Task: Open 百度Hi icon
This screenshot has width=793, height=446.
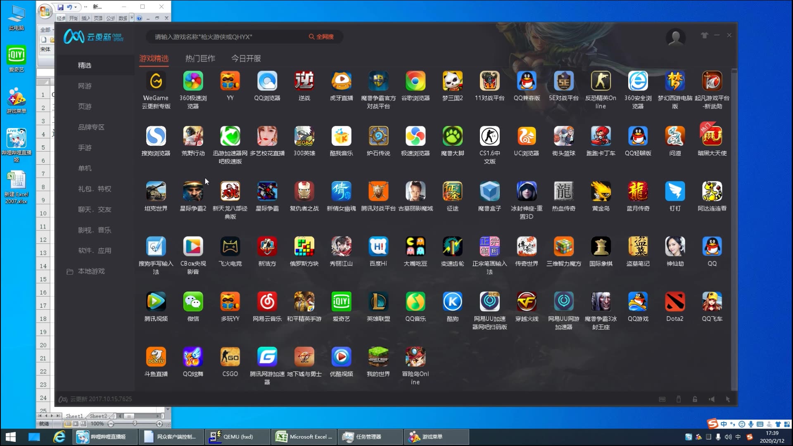Action: (378, 247)
